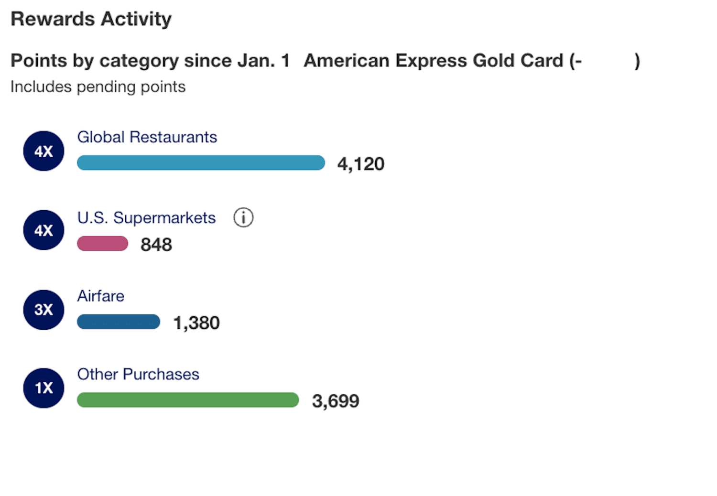717x496 pixels.
Task: Click the dark circular badge above Airfare bar
Action: [x=43, y=310]
